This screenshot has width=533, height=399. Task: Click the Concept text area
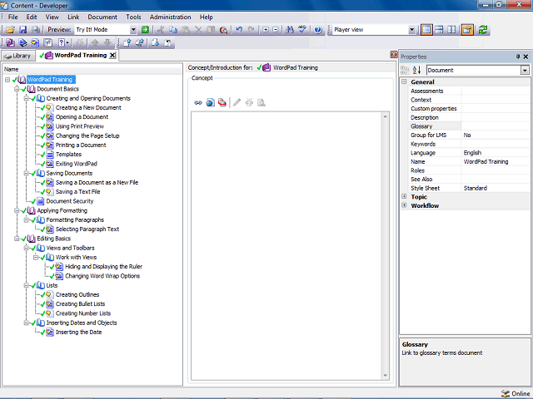286,246
